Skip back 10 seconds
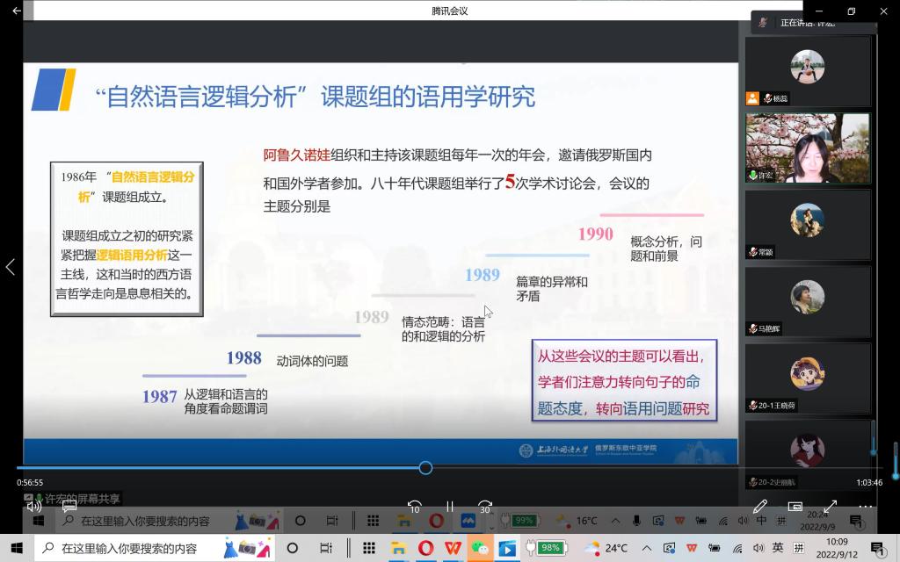The height and width of the screenshot is (562, 900). (415, 507)
